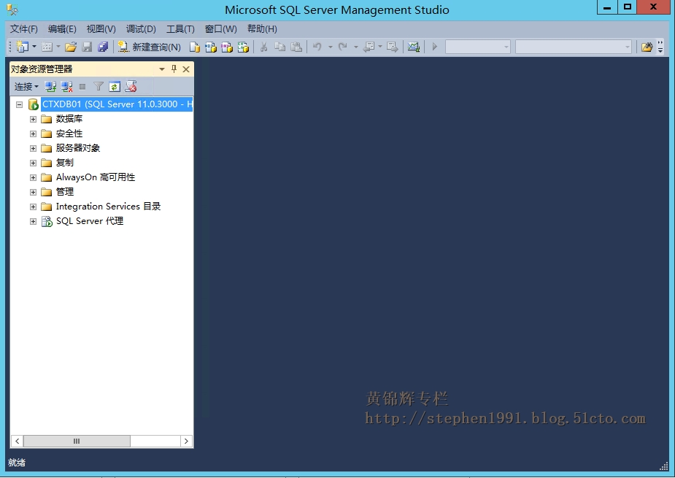
Task: Expand the 安全性 folder
Action: point(33,134)
